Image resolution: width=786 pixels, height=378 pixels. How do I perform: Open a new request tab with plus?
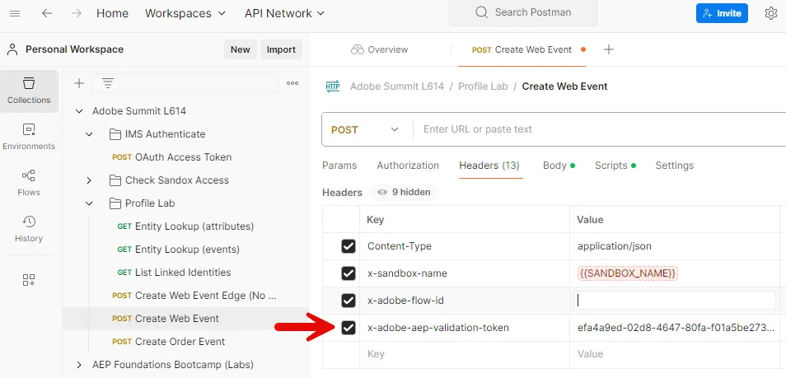(x=609, y=49)
